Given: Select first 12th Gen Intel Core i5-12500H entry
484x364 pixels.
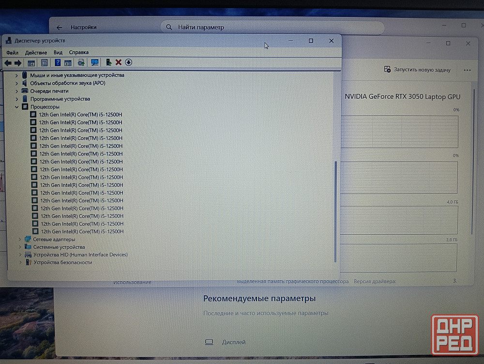Looking at the screenshot, I should coord(80,114).
